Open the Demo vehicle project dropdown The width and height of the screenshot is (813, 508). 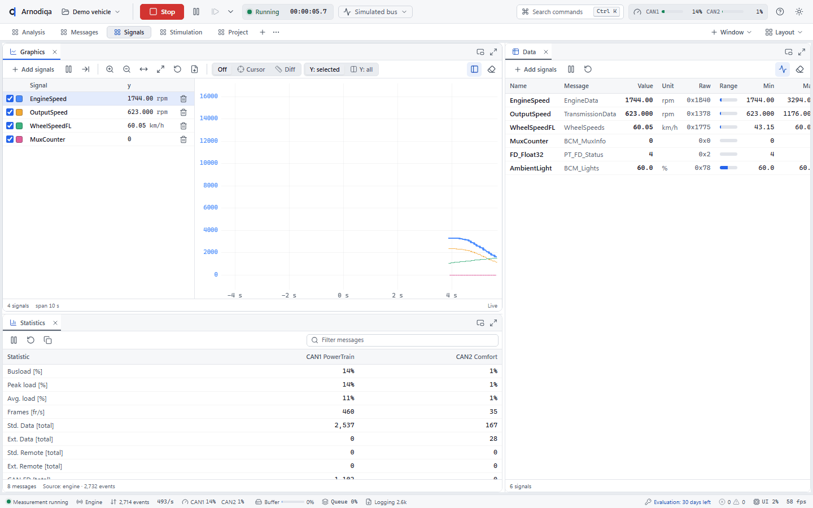(91, 12)
